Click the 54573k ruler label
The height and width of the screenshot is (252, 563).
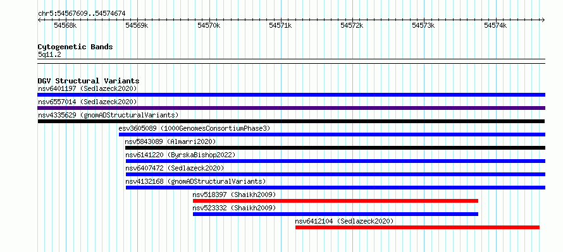pyautogui.click(x=423, y=25)
